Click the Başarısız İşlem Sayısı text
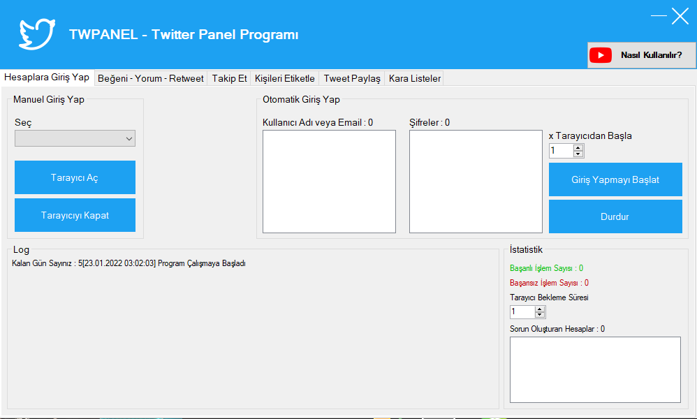Viewport: 697px width, 419px height. coord(549,283)
